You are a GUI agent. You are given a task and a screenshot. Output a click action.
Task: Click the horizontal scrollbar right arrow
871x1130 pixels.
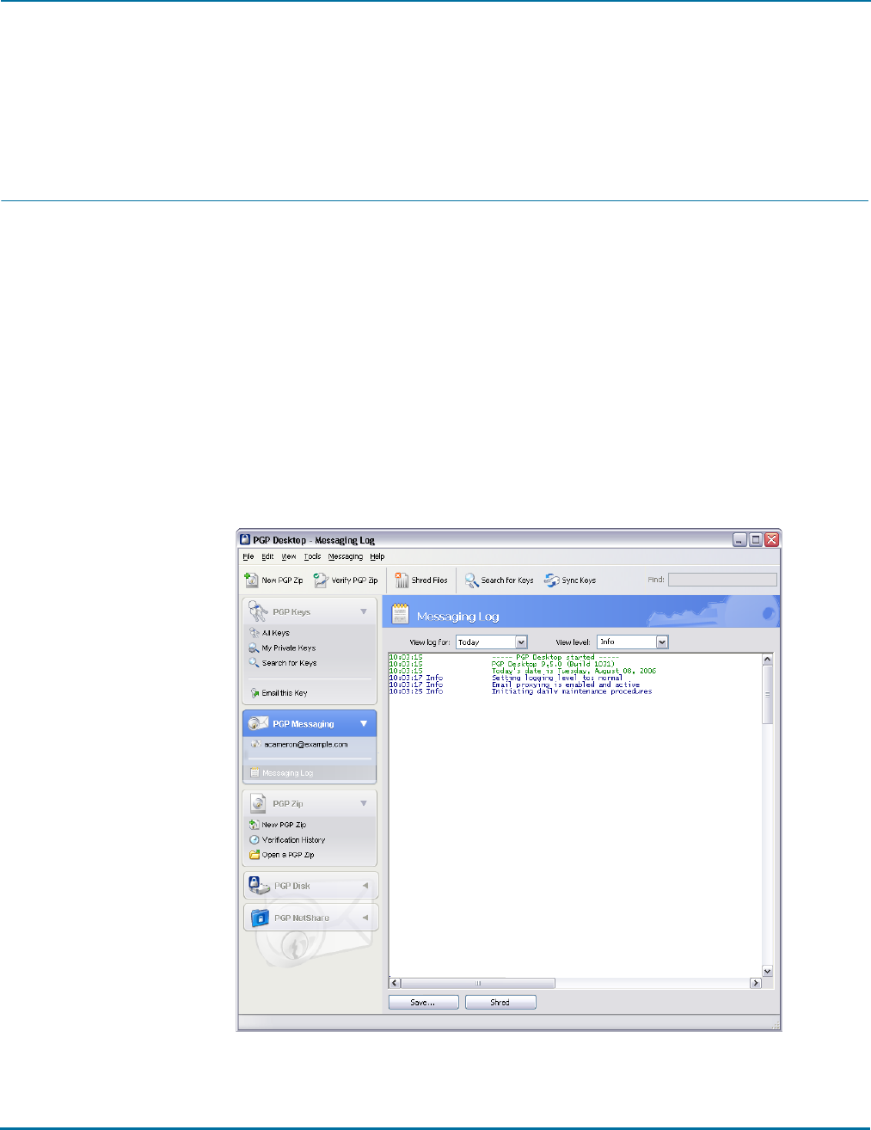pos(757,983)
